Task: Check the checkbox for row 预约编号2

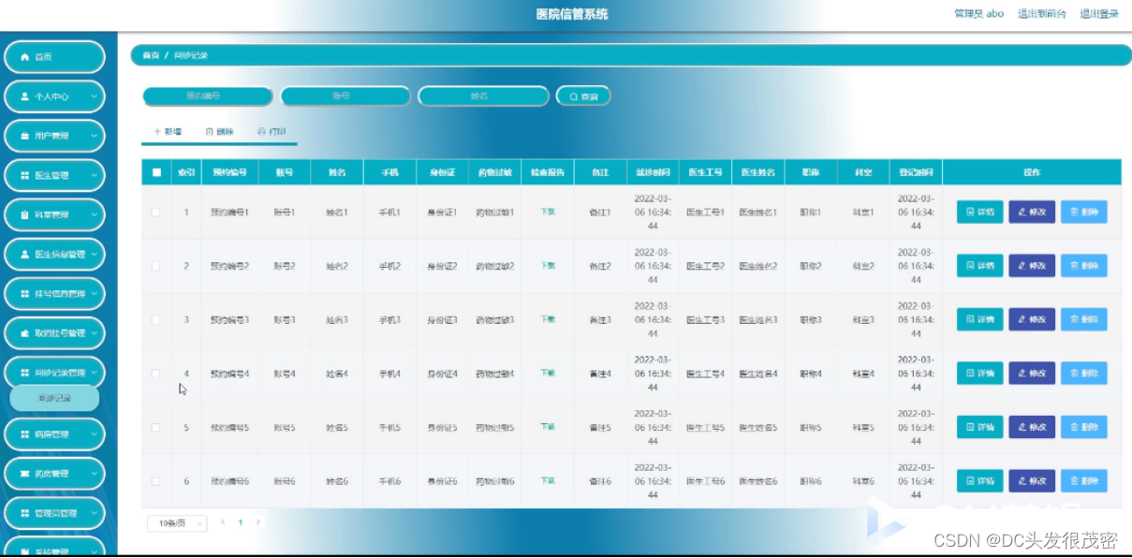Action: [155, 266]
